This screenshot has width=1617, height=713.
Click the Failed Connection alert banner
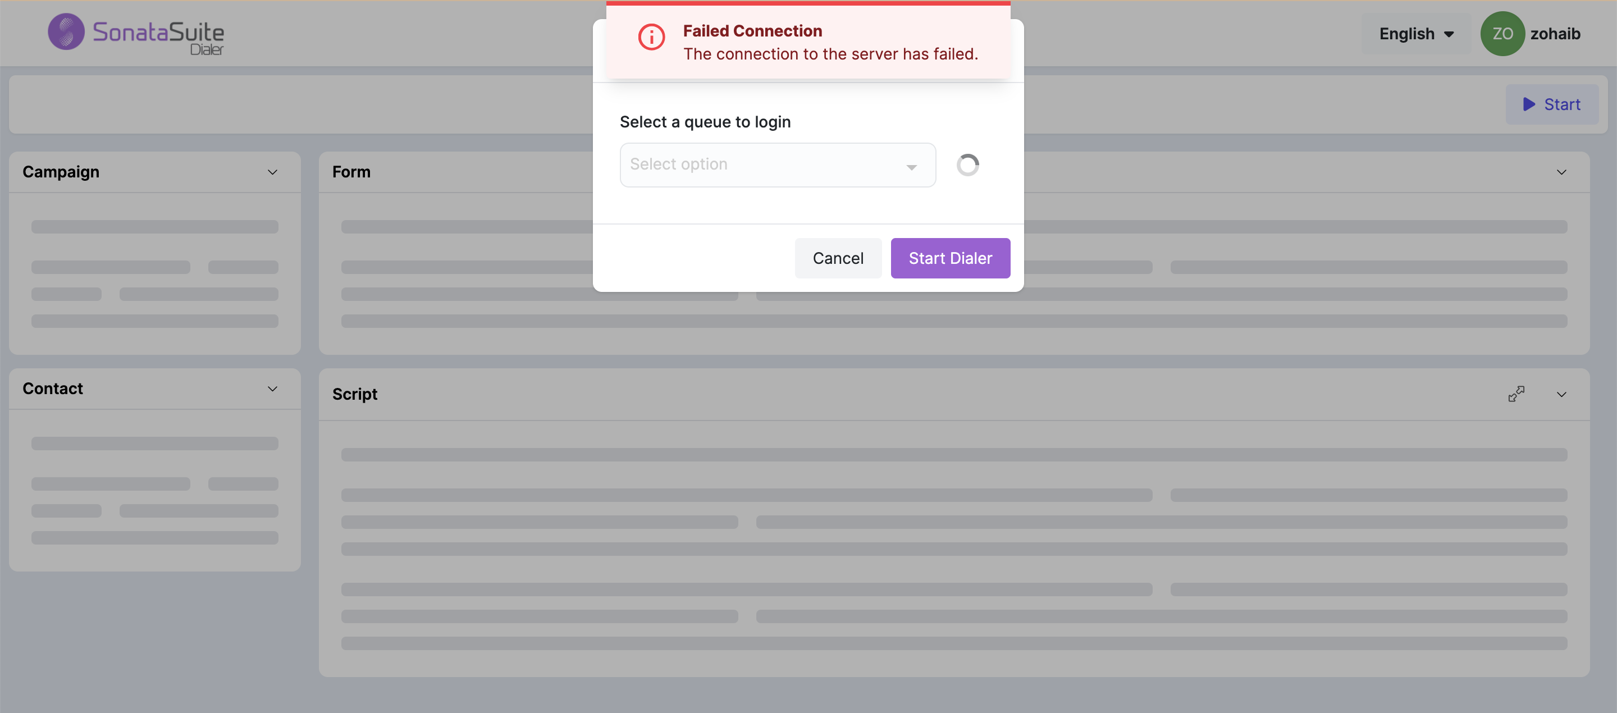(808, 42)
